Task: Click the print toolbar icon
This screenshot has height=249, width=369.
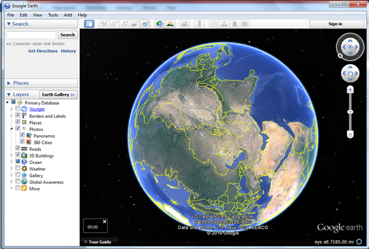Action: [224, 24]
